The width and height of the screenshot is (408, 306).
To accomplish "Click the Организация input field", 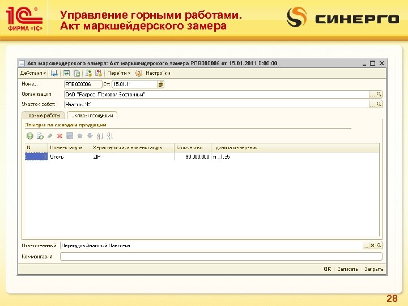I will click(x=216, y=95).
